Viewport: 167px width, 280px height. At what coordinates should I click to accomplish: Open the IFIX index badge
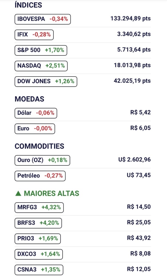[x=34, y=35]
